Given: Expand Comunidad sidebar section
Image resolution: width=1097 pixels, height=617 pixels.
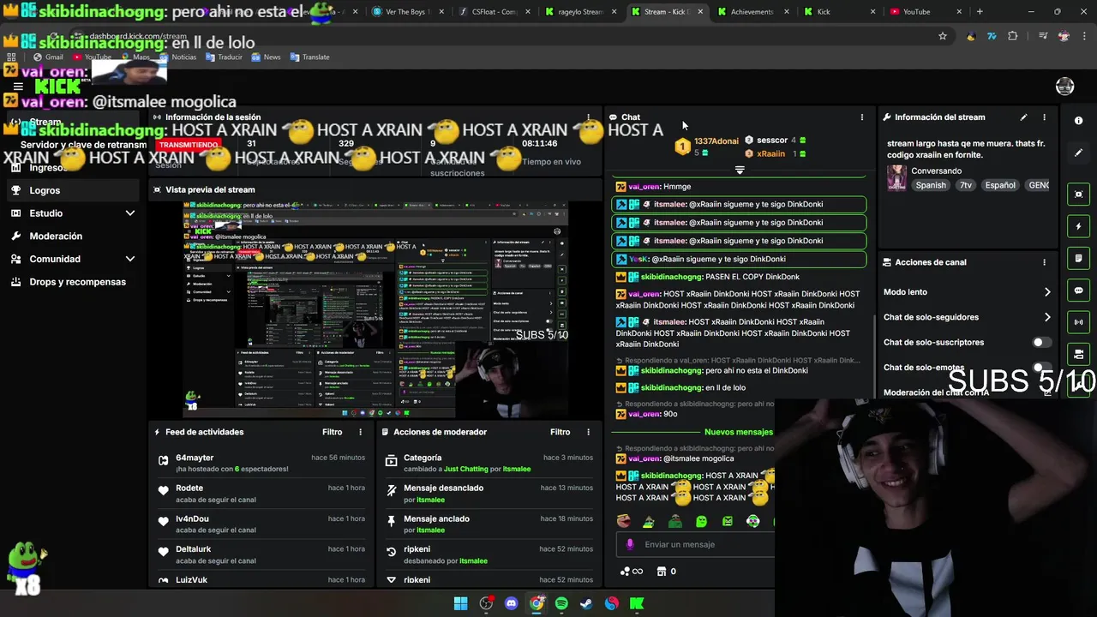Looking at the screenshot, I should pos(130,259).
